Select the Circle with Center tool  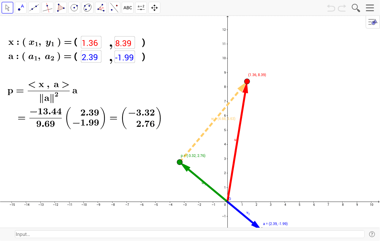(74, 8)
